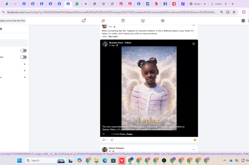Viewport: 249px width, 165px height.
Task: Expand the first dropdown arrow below the toggles
Action: point(25,64)
